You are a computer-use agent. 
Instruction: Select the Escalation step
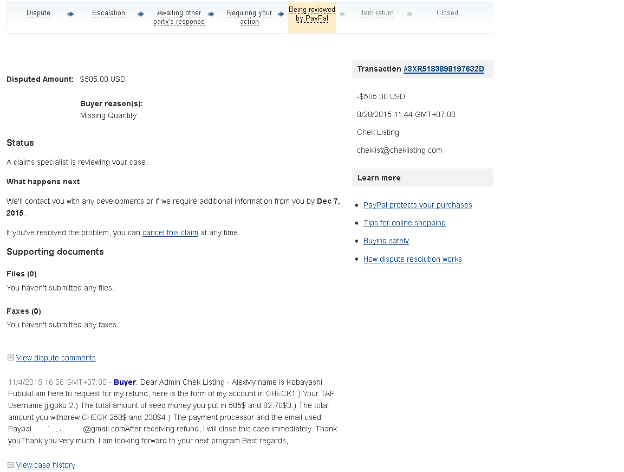click(108, 13)
